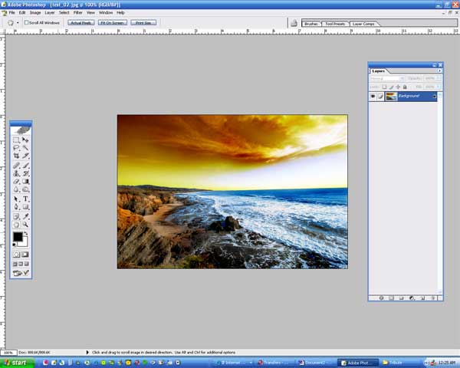Select the Crop tool
460x368 pixels.
(x=16, y=156)
